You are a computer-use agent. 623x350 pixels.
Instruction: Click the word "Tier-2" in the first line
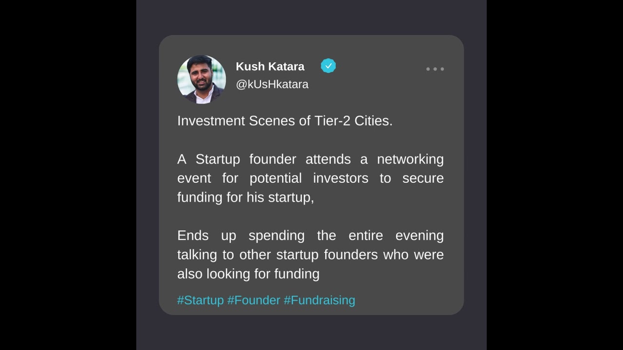tap(332, 121)
